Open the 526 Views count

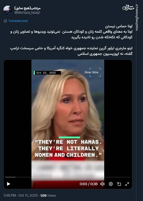48,195
